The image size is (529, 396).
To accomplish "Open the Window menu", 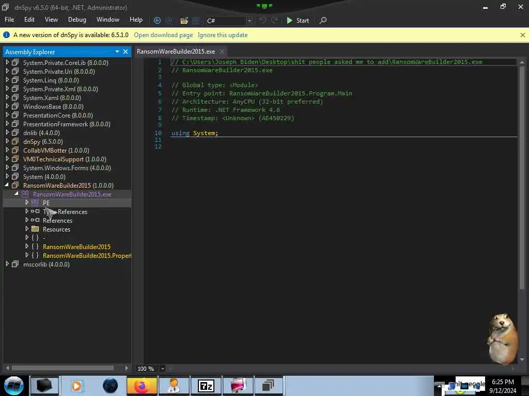I will pyautogui.click(x=108, y=20).
